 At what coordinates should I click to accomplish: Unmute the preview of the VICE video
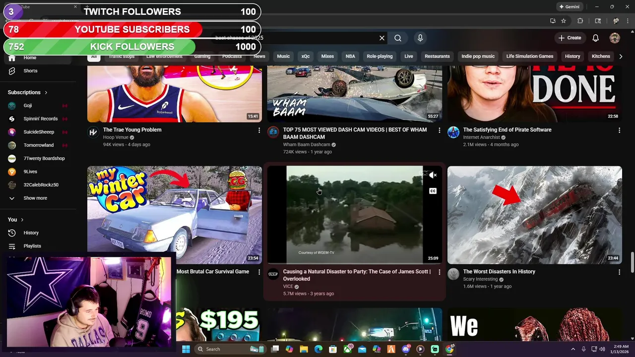pyautogui.click(x=433, y=175)
